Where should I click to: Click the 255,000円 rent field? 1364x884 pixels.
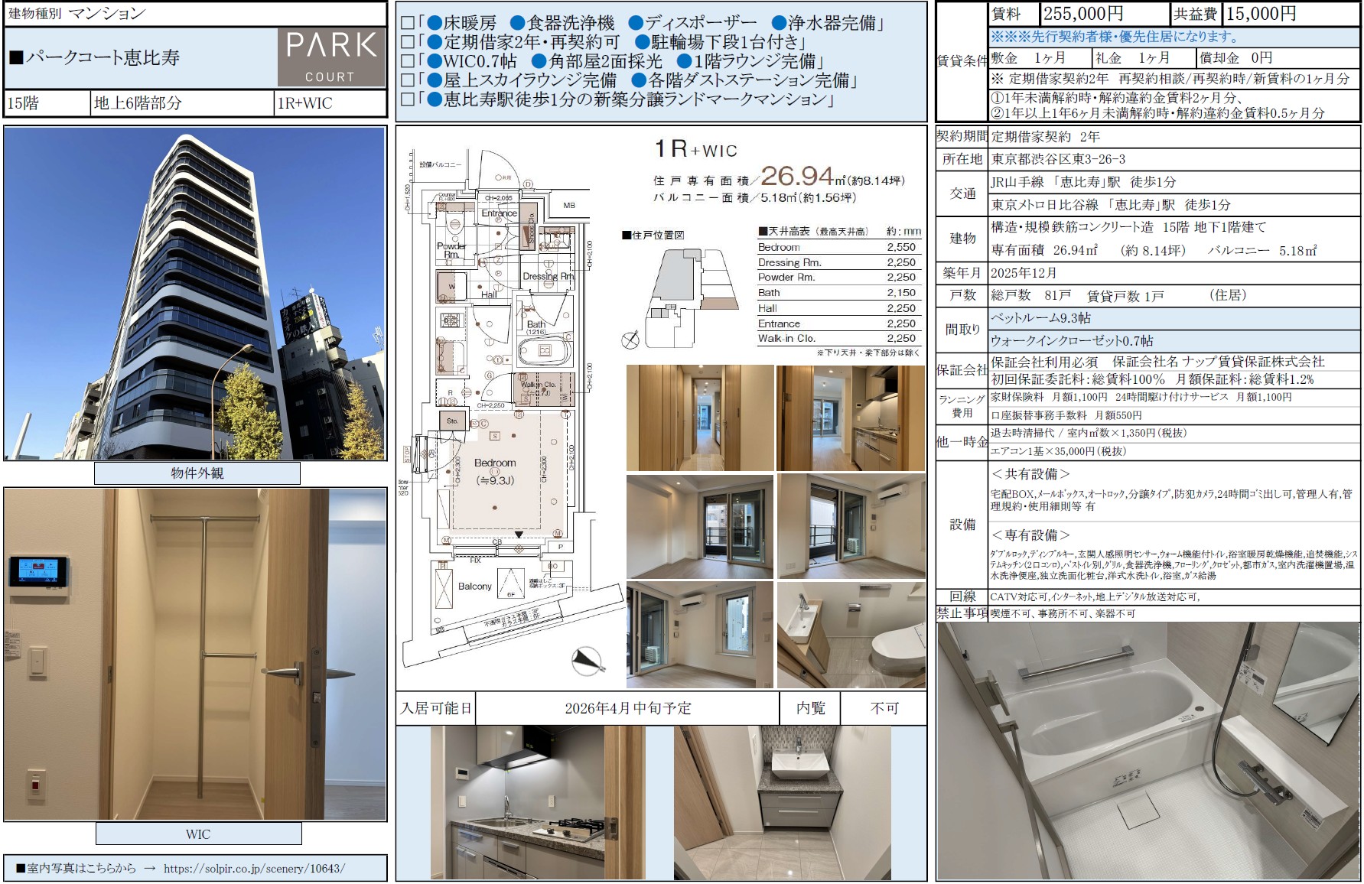1104,14
